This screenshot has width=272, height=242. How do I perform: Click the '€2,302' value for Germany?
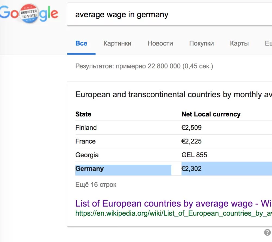191,169
